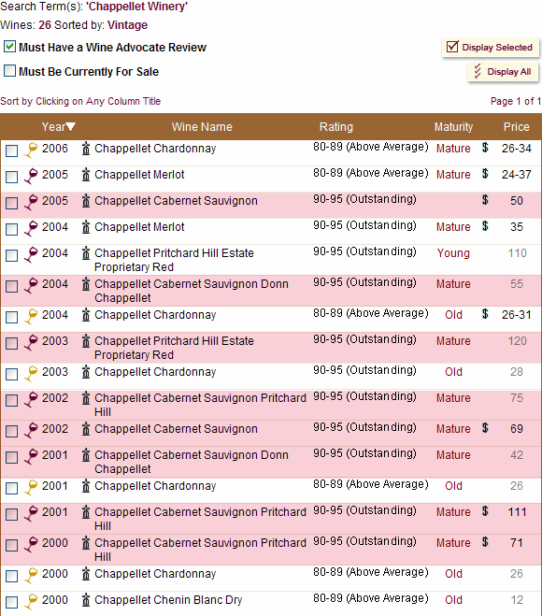This screenshot has width=542, height=616.
Task: Click dollar sign for 2004 Merlot price 35
Action: [485, 226]
